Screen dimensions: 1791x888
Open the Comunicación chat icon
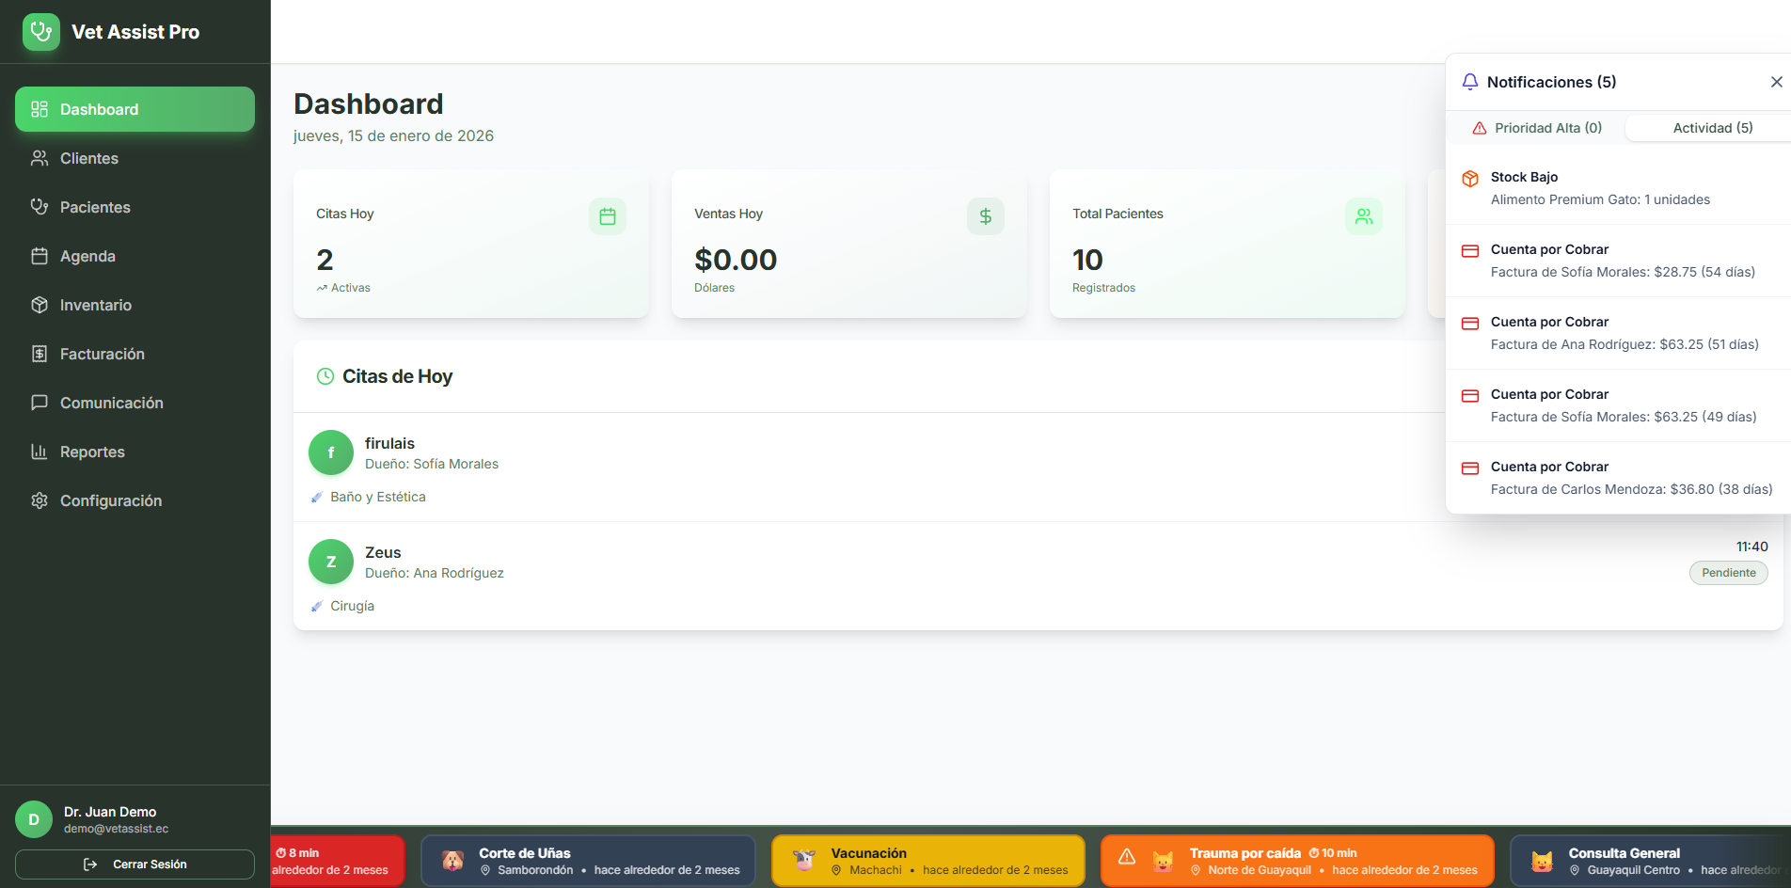pos(40,403)
